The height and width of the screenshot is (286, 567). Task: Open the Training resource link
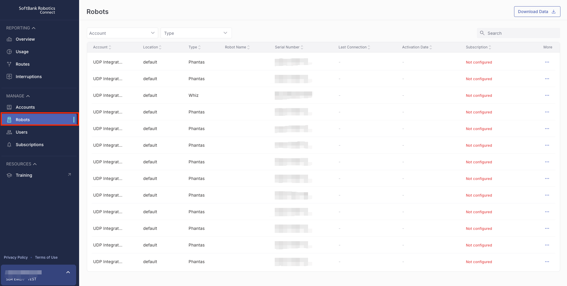pos(24,175)
